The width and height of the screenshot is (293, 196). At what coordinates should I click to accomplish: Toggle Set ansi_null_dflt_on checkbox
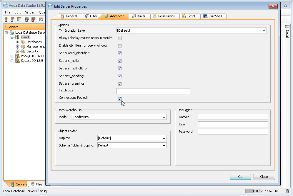(120, 69)
